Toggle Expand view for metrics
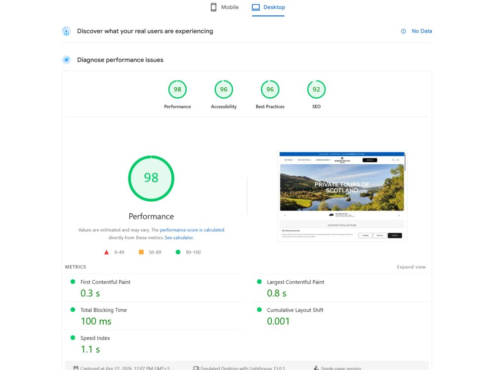The height and width of the screenshot is (370, 494). pyautogui.click(x=411, y=267)
